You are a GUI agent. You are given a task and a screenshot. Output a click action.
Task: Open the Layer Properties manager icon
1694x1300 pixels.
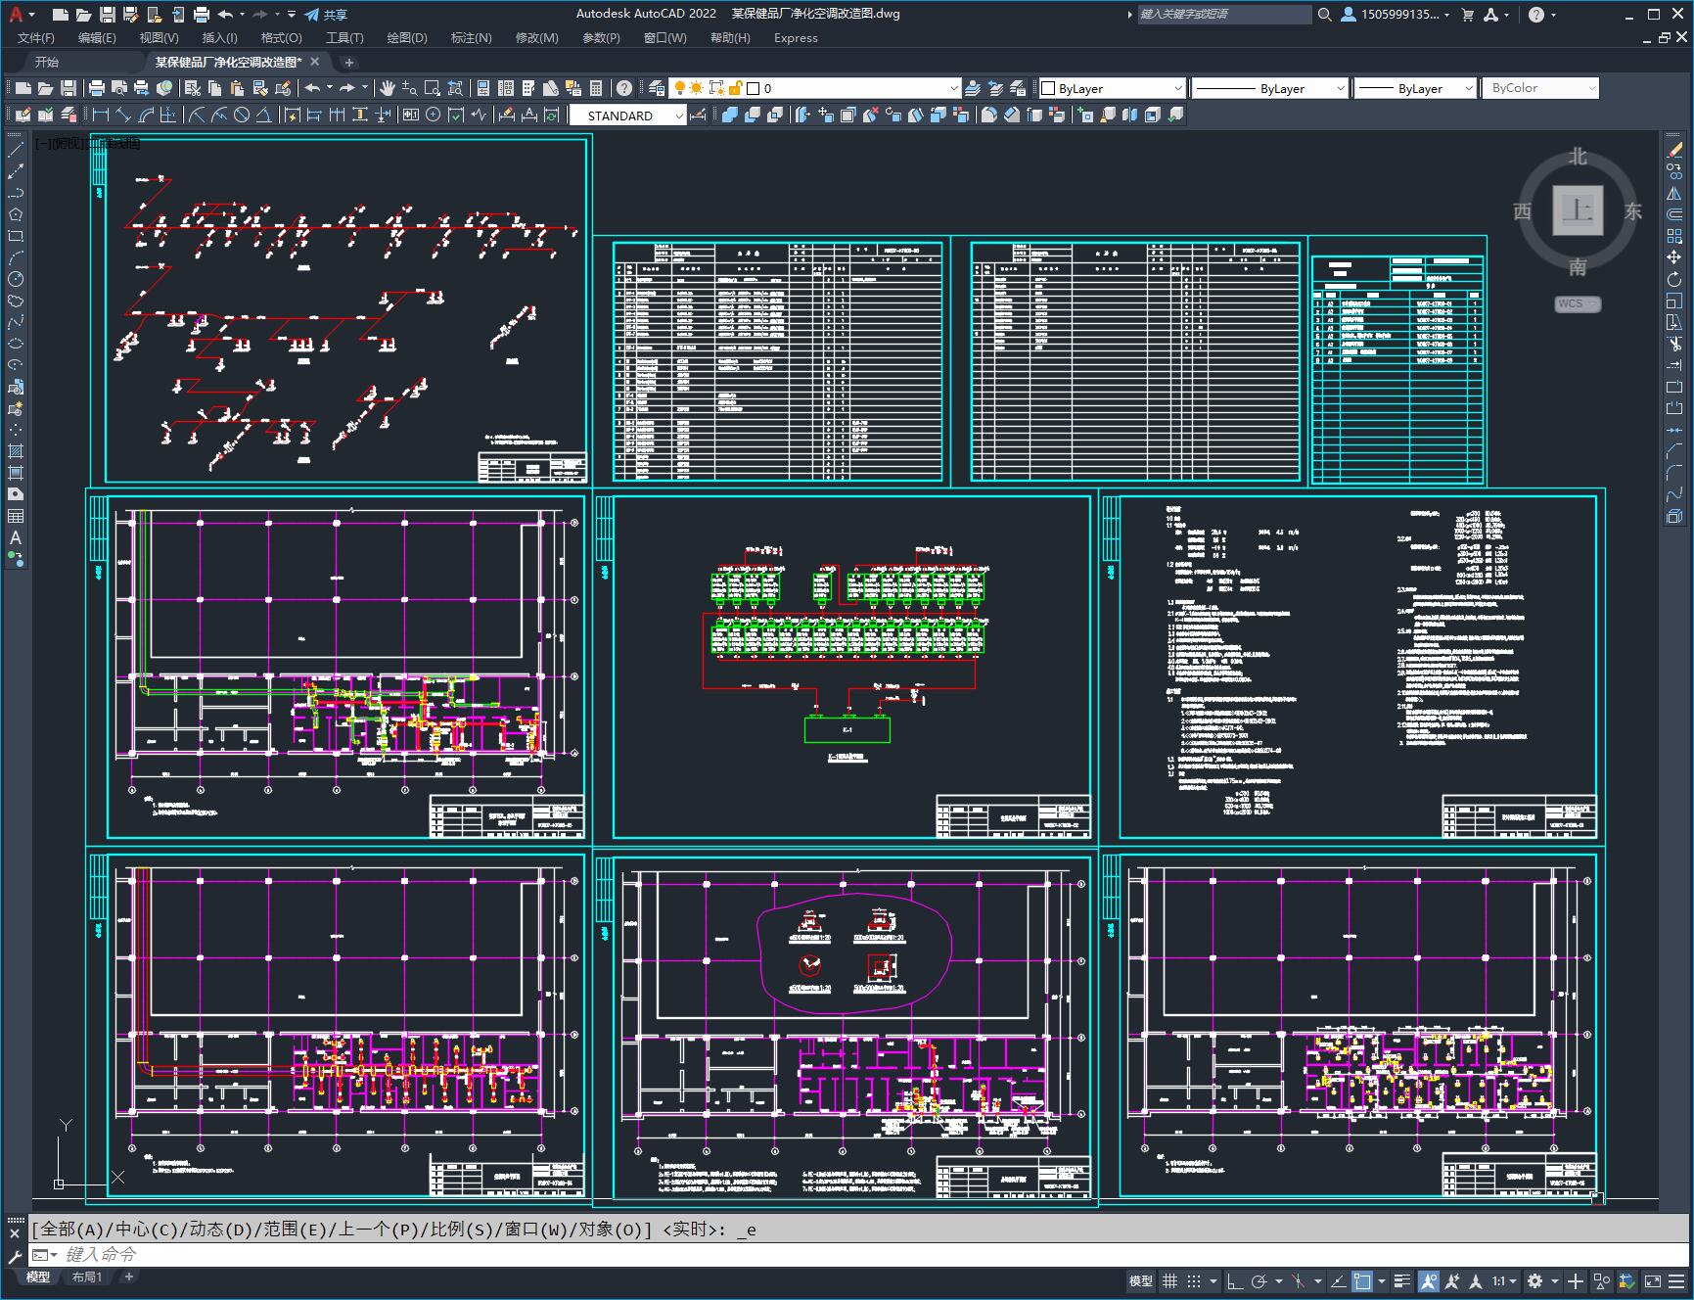(x=657, y=88)
